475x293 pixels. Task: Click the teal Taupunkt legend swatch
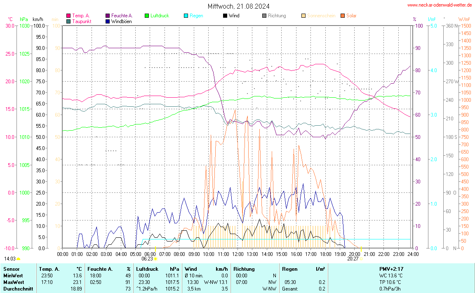click(x=68, y=21)
